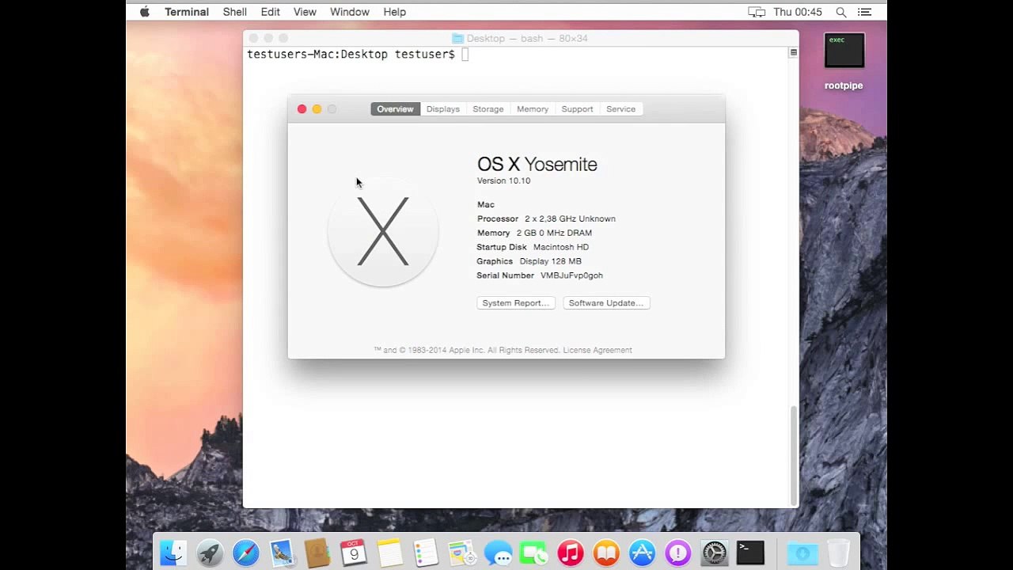
Task: Minimize the About This Mac window
Action: tap(317, 109)
